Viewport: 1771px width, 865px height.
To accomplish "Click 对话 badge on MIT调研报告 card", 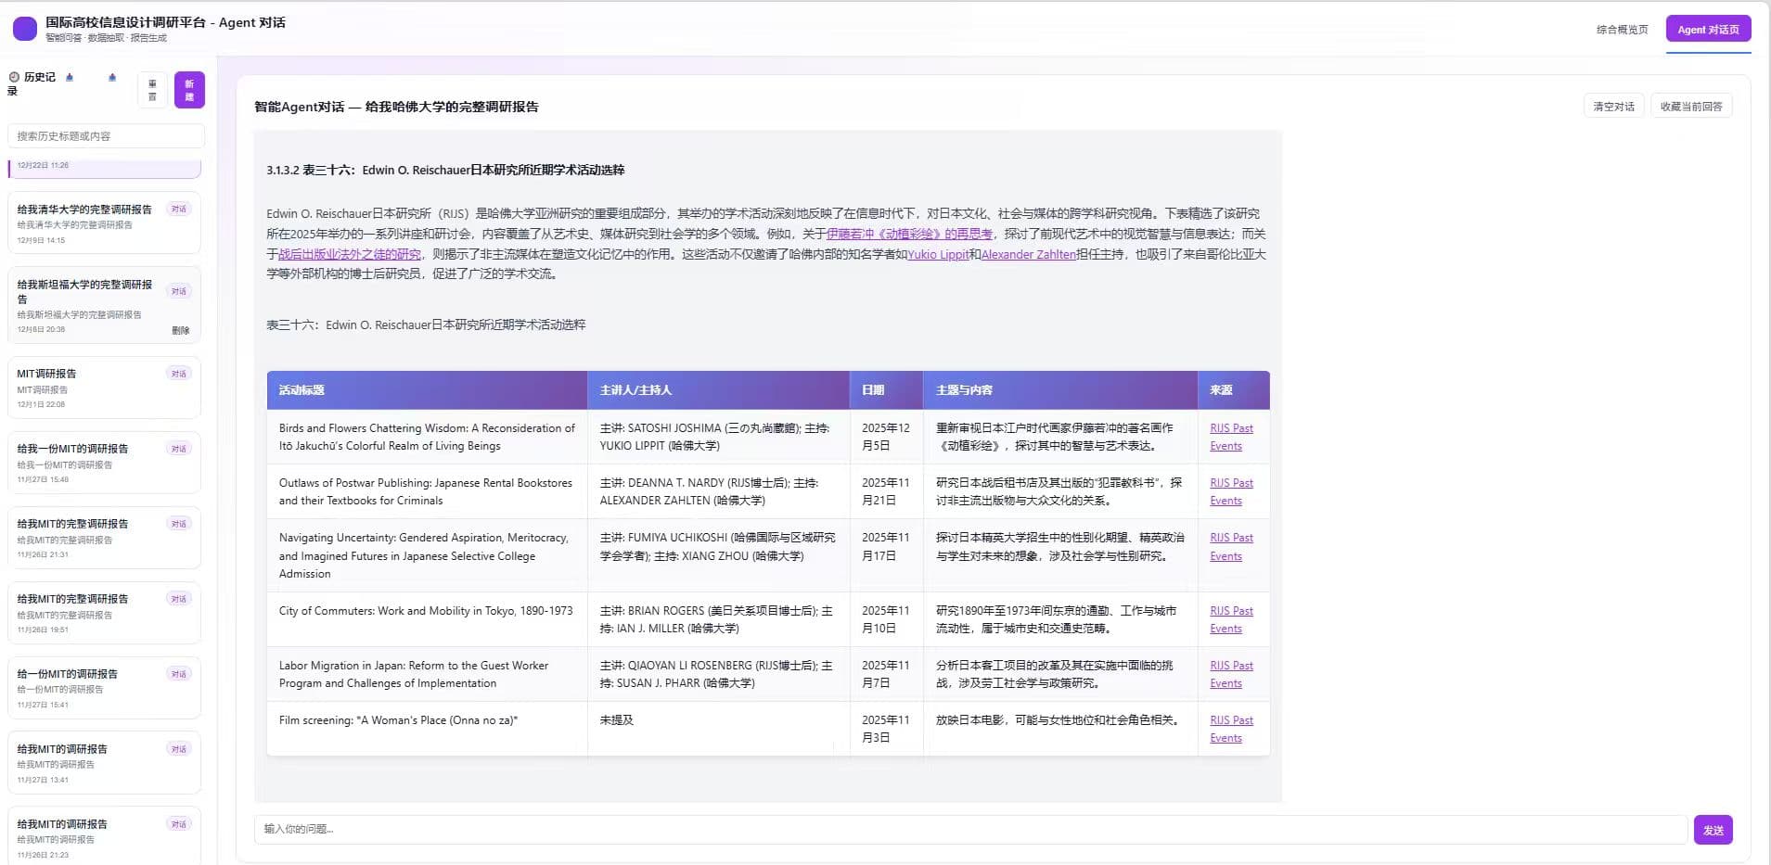I will (x=179, y=374).
